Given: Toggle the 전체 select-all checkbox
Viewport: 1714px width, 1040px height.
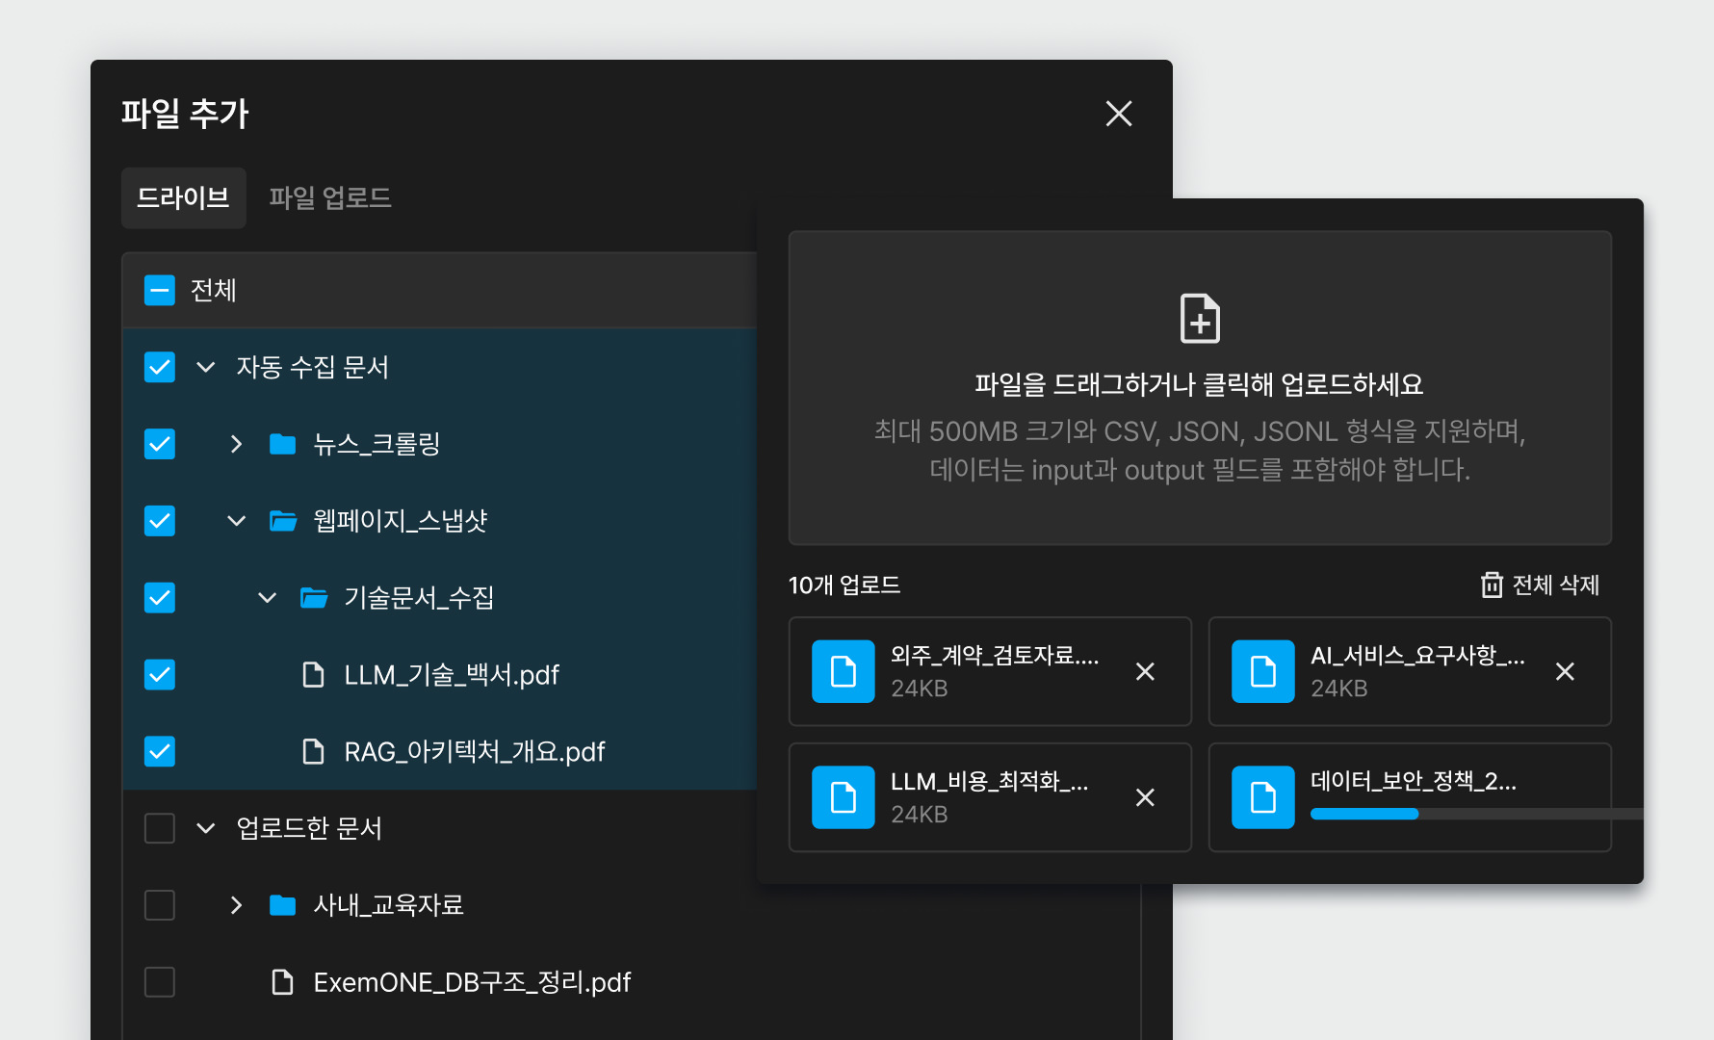Looking at the screenshot, I should (x=160, y=290).
